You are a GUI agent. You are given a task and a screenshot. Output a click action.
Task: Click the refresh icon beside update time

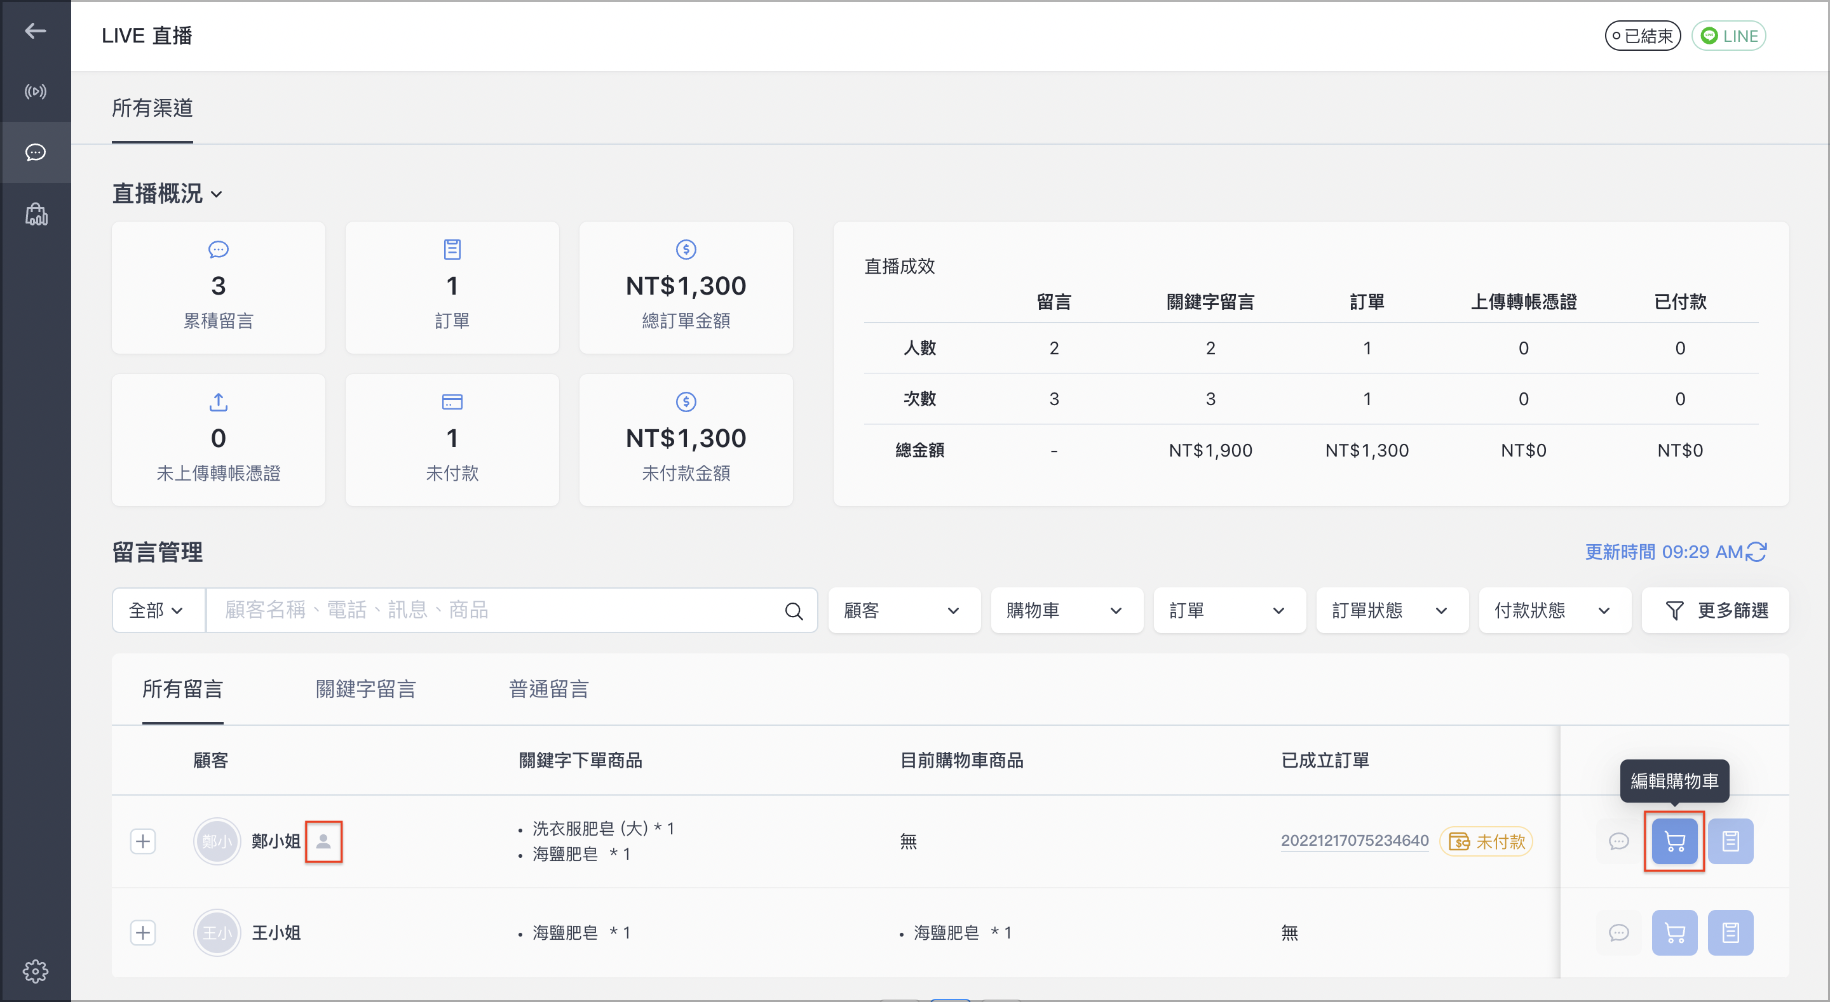pos(1756,552)
